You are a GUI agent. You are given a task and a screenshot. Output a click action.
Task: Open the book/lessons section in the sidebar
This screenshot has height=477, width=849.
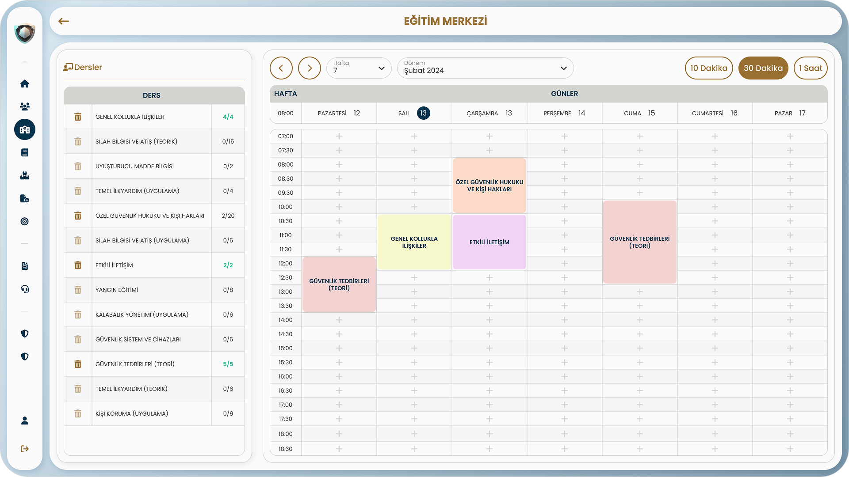coord(25,152)
